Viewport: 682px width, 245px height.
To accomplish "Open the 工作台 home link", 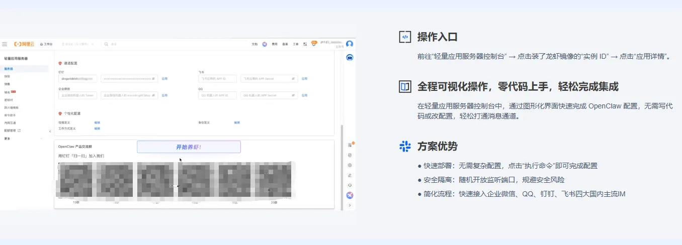I will (x=46, y=44).
